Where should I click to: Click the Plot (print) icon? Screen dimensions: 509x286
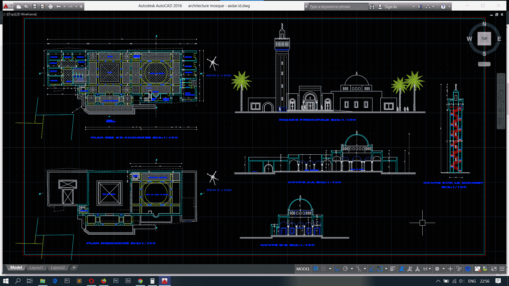pos(51,6)
